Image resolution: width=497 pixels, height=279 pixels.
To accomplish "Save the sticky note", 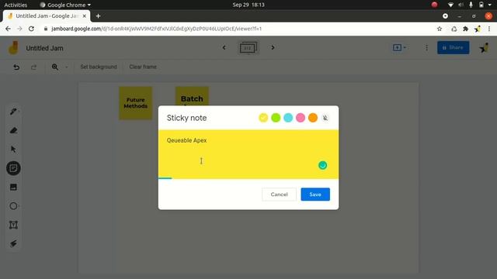I will click(315, 195).
